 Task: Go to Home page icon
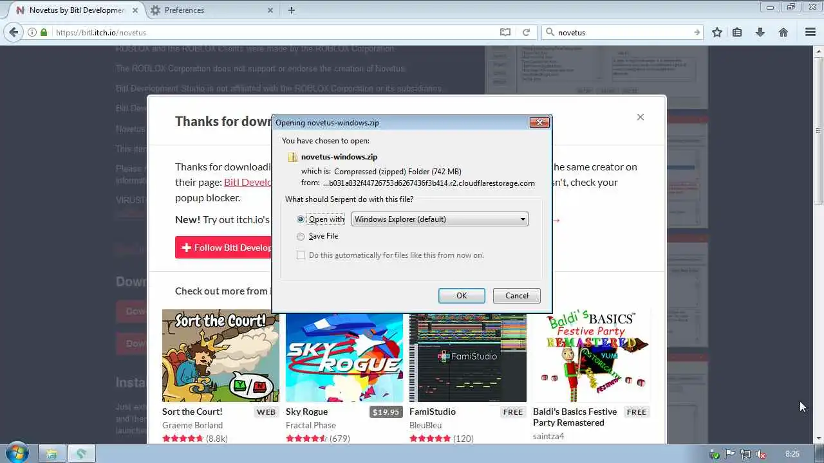[783, 32]
